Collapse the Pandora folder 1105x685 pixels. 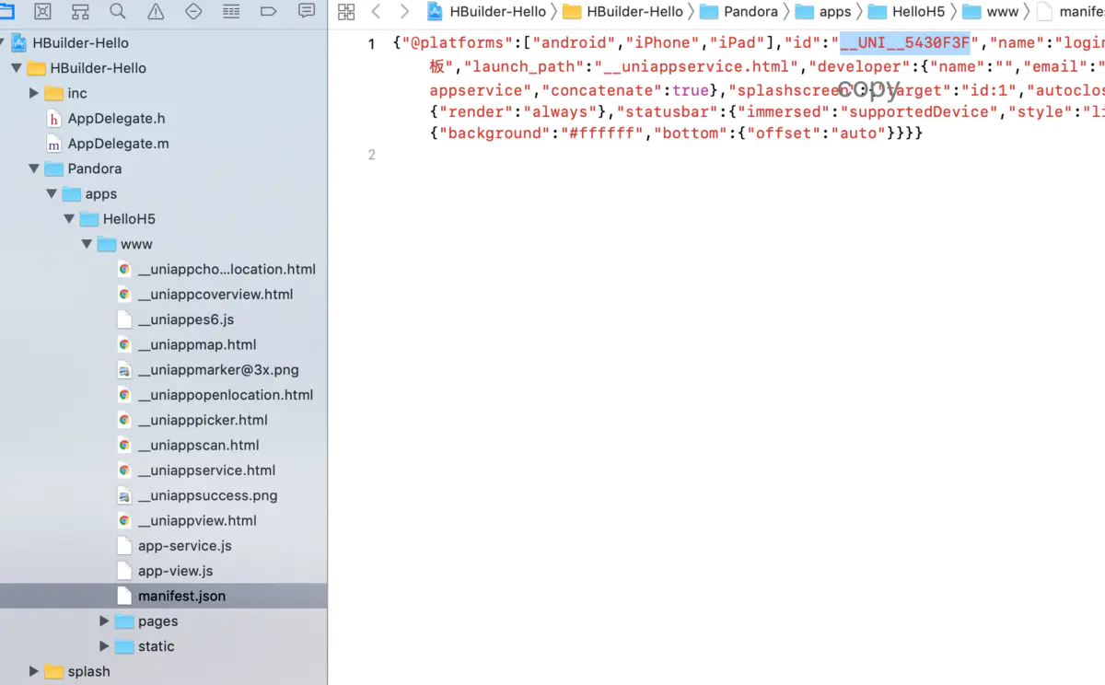(34, 168)
